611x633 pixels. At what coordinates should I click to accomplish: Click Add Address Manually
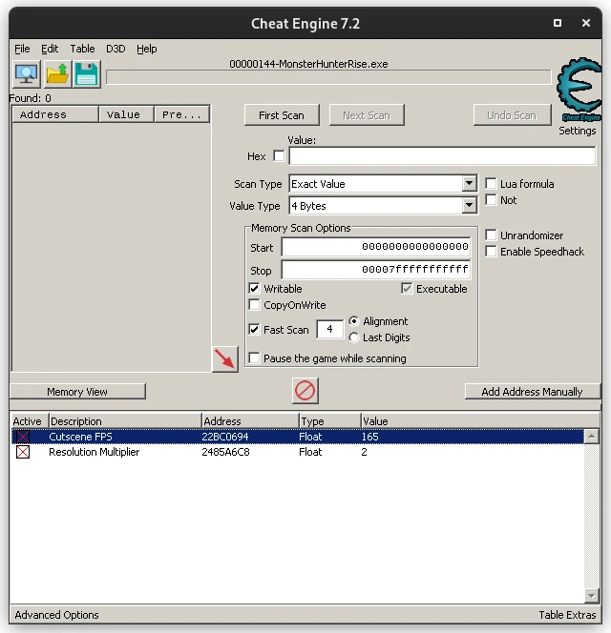coord(532,392)
